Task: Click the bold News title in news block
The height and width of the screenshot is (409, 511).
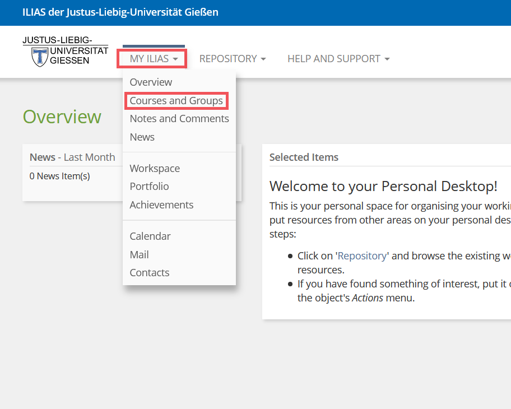Action: [43, 157]
